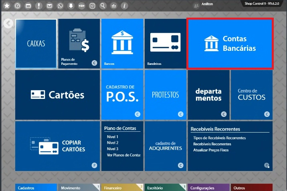Switch to the Cadastros tab
This screenshot has width=287, height=191.
pos(36,187)
